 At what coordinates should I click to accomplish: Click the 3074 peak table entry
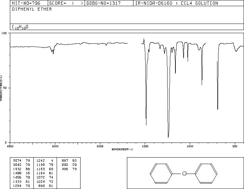coord(17,161)
